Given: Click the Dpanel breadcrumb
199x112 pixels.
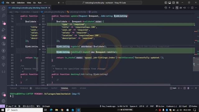Looking at the screenshot, I should tap(35, 12).
